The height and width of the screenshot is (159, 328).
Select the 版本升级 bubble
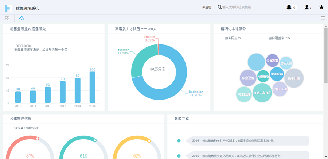(294, 78)
